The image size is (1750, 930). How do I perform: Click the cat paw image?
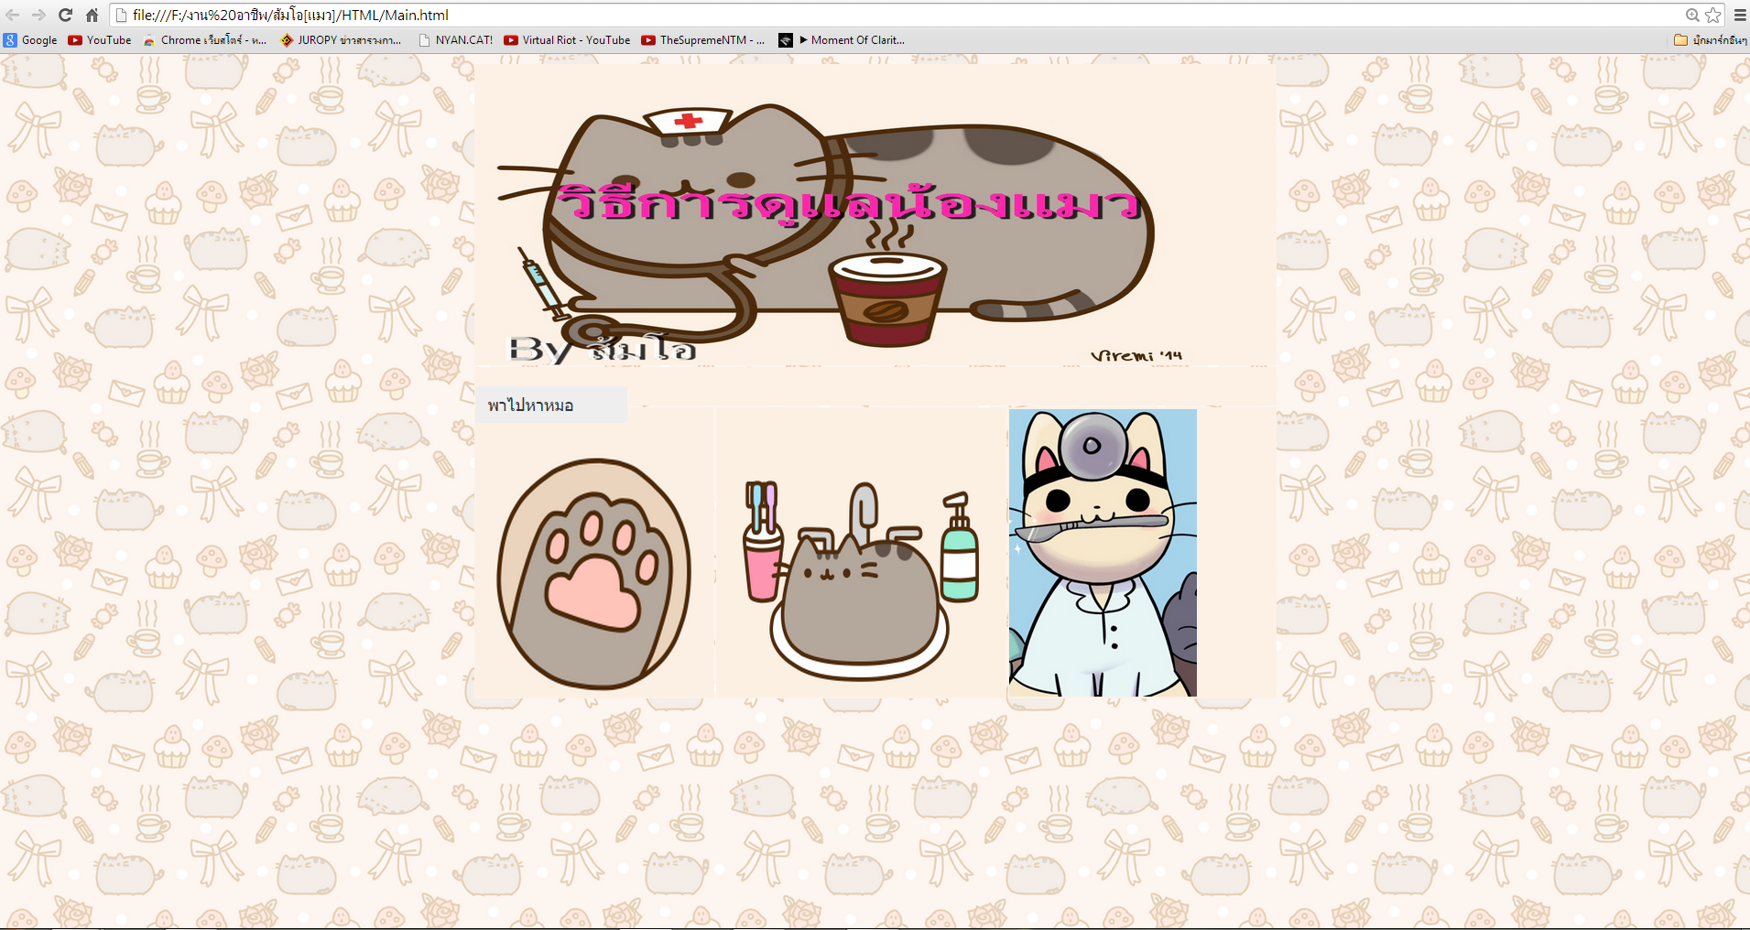click(593, 574)
